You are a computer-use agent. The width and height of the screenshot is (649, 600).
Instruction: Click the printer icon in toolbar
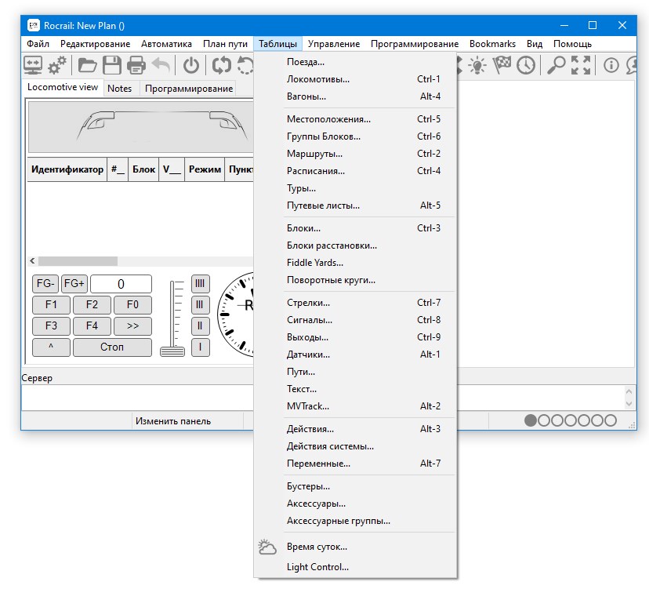pyautogui.click(x=136, y=66)
